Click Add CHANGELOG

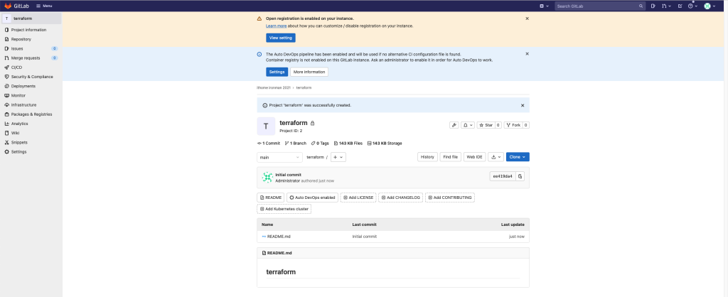(401, 198)
